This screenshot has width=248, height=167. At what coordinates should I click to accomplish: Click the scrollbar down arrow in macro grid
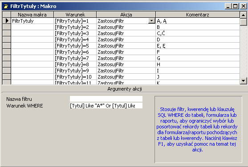[243, 81]
